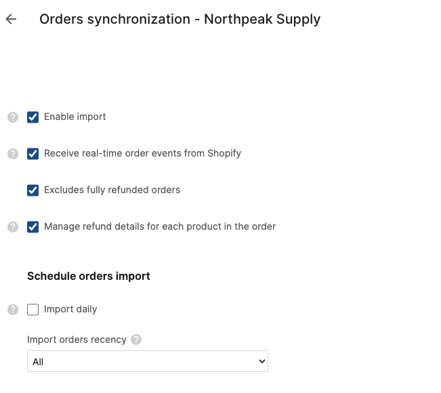Enable the Import daily checkbox
This screenshot has height=393, width=441.
(x=33, y=310)
